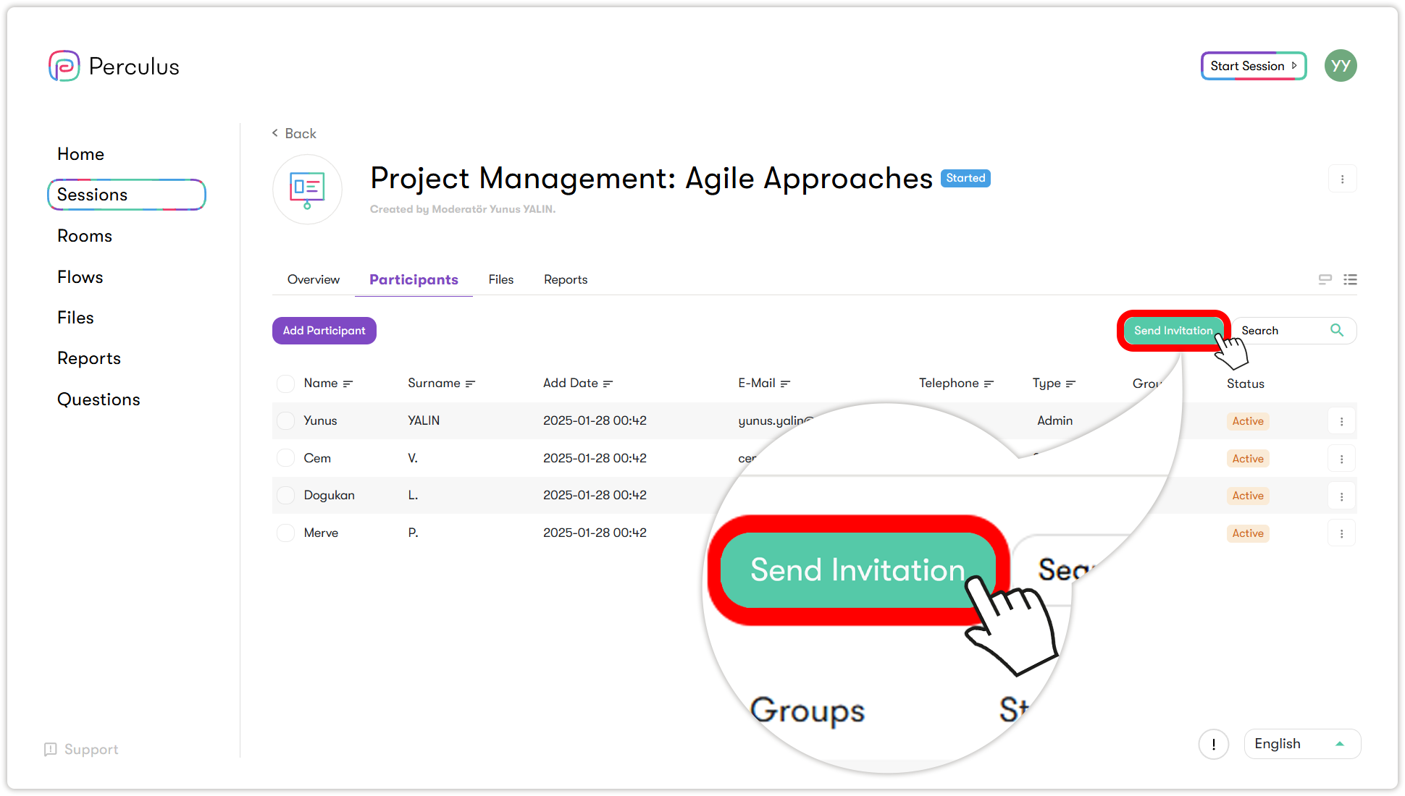Click into the Search input field

(1278, 331)
